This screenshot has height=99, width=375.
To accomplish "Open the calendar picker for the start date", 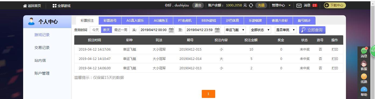I will tap(171, 30).
